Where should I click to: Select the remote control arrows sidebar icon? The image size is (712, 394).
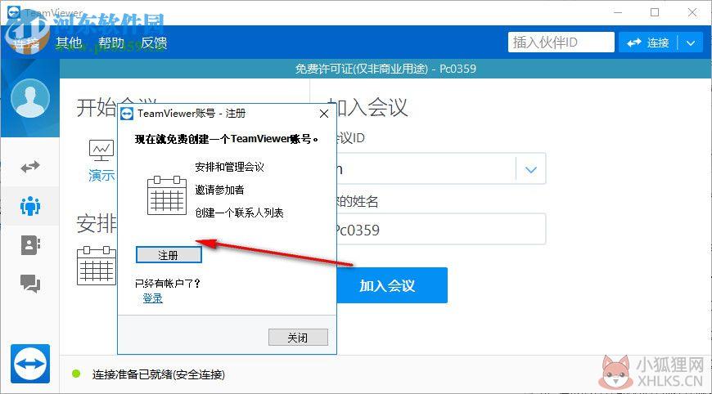tap(30, 167)
